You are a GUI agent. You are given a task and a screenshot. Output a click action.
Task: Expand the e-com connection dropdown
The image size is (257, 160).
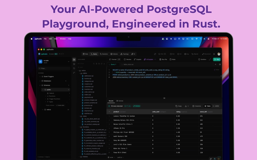[x=68, y=62]
